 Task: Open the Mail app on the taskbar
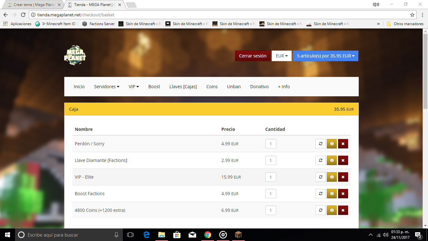(x=192, y=235)
